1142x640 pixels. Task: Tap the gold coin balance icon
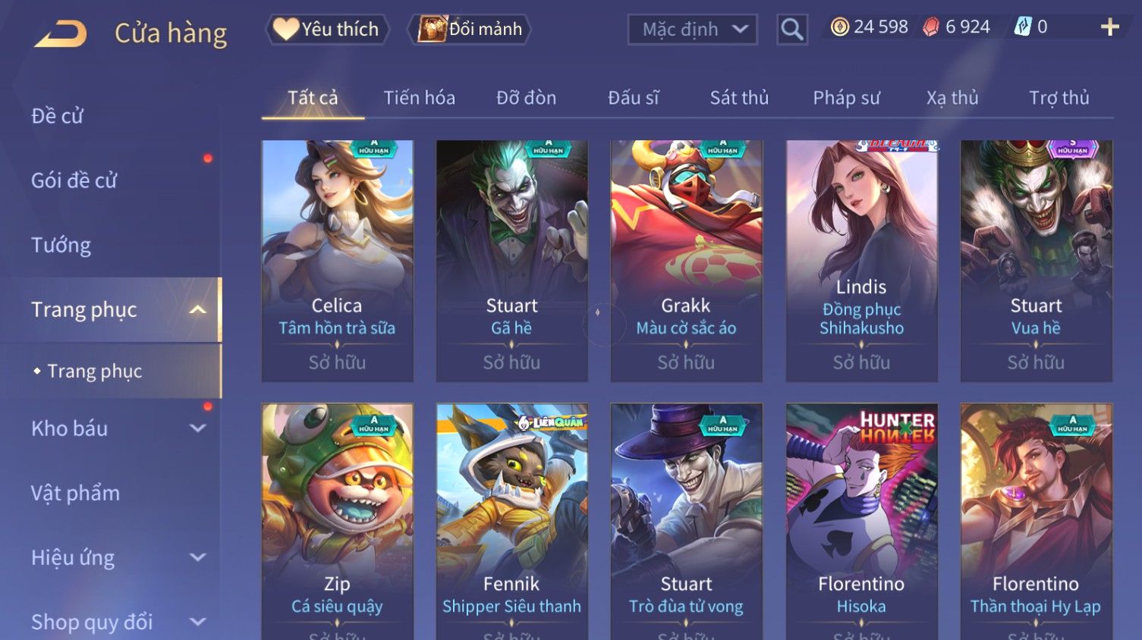click(x=839, y=27)
